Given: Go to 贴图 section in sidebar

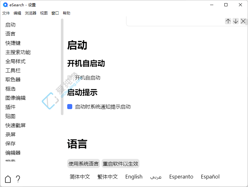Looking at the screenshot, I should (10, 116).
